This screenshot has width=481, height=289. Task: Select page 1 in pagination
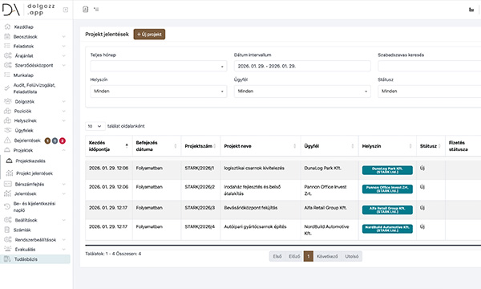(x=309, y=256)
